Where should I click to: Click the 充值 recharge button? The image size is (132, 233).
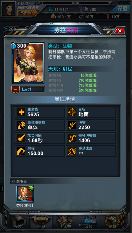coord(121,8)
